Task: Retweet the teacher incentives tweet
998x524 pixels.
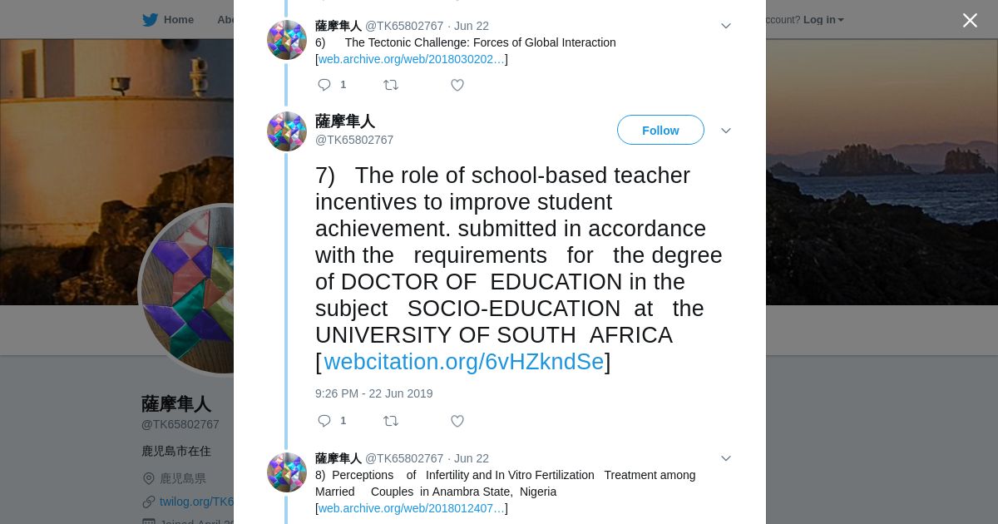Action: pyautogui.click(x=391, y=421)
